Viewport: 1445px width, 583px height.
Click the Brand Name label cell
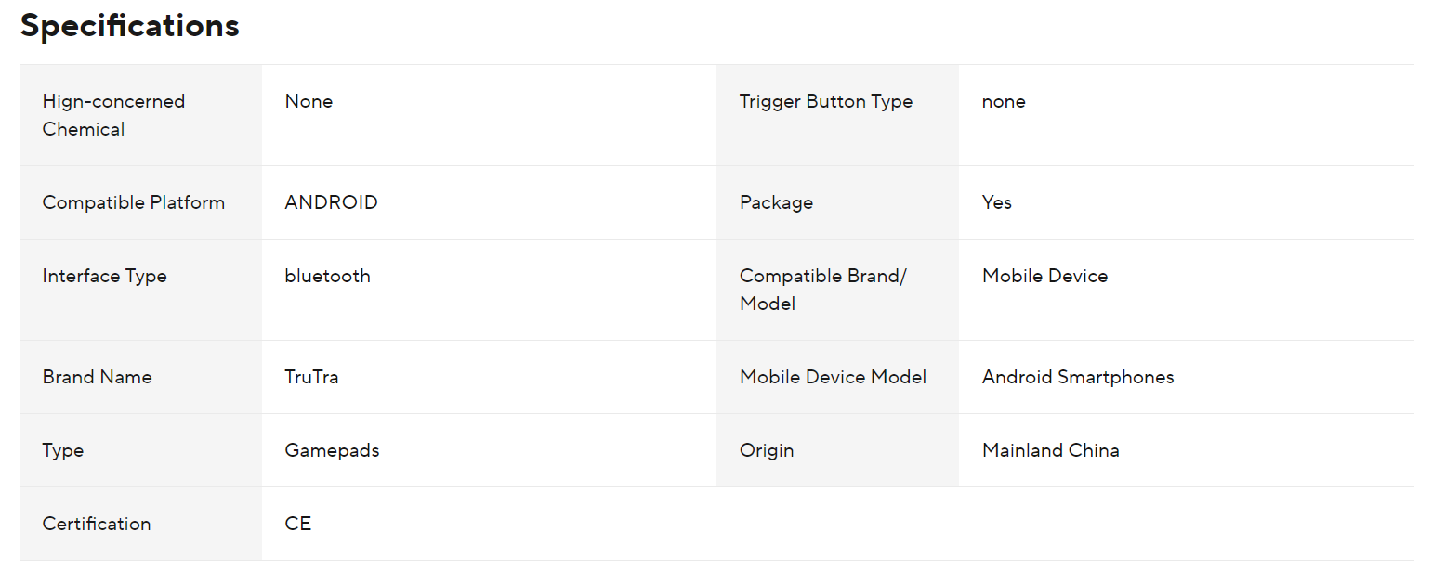coord(97,377)
